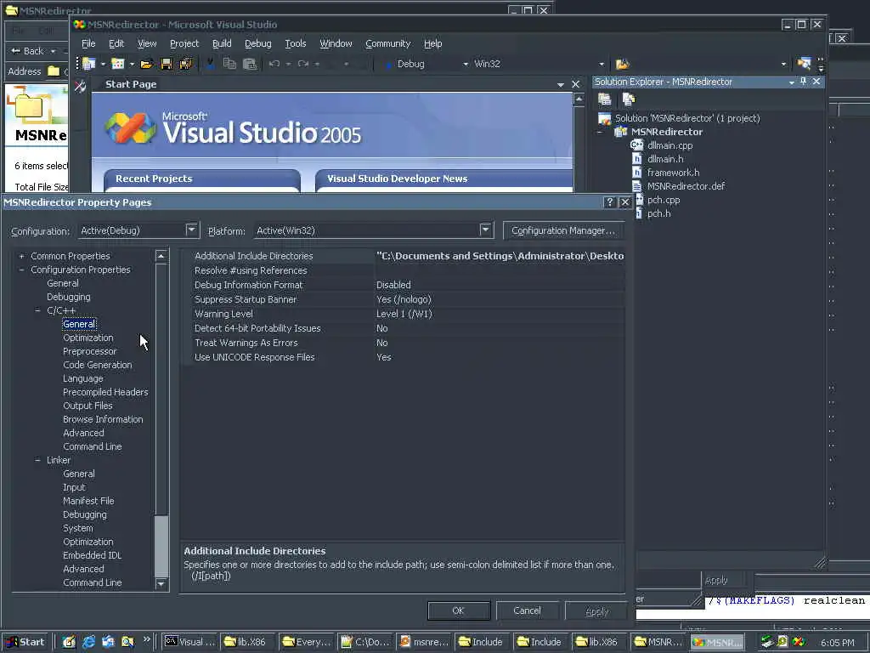Open the Configuration dropdown Active(Debug)
Screen dimensions: 870x653
pos(192,230)
